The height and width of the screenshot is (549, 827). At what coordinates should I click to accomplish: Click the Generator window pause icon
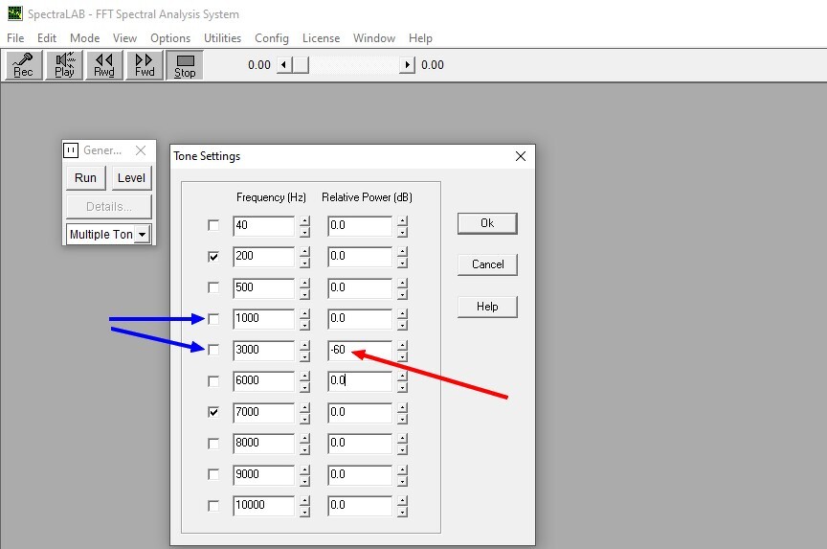click(x=71, y=150)
